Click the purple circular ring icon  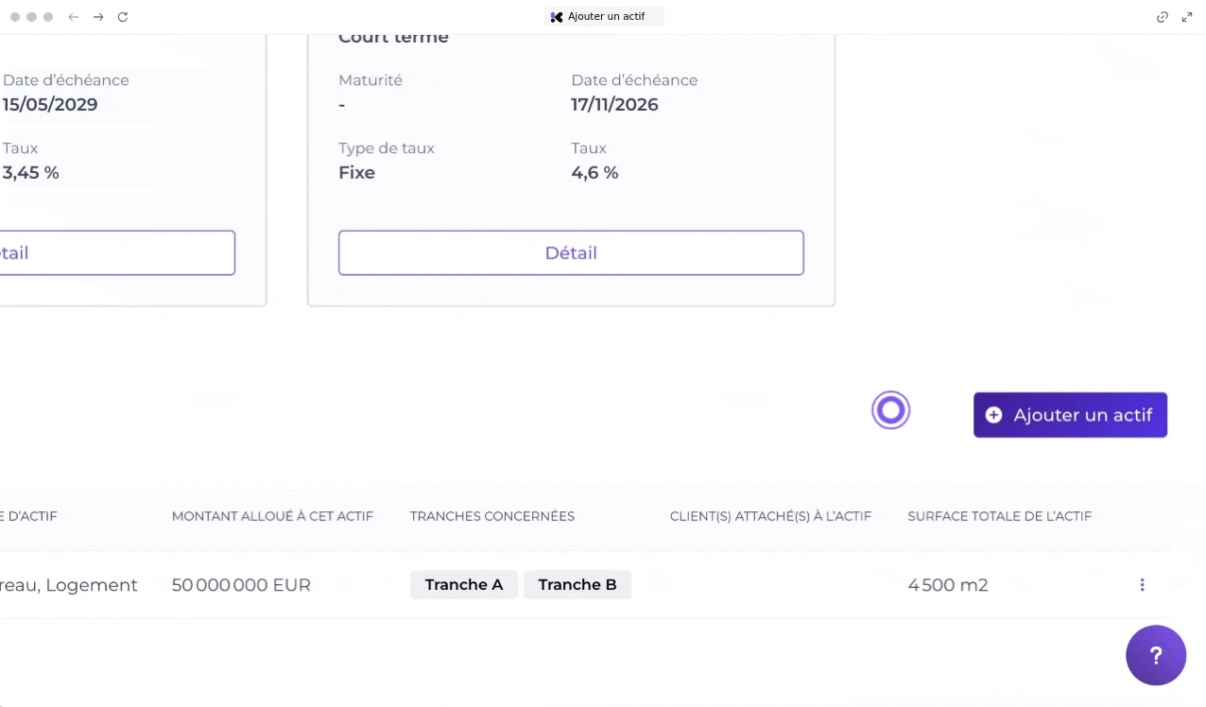point(890,410)
